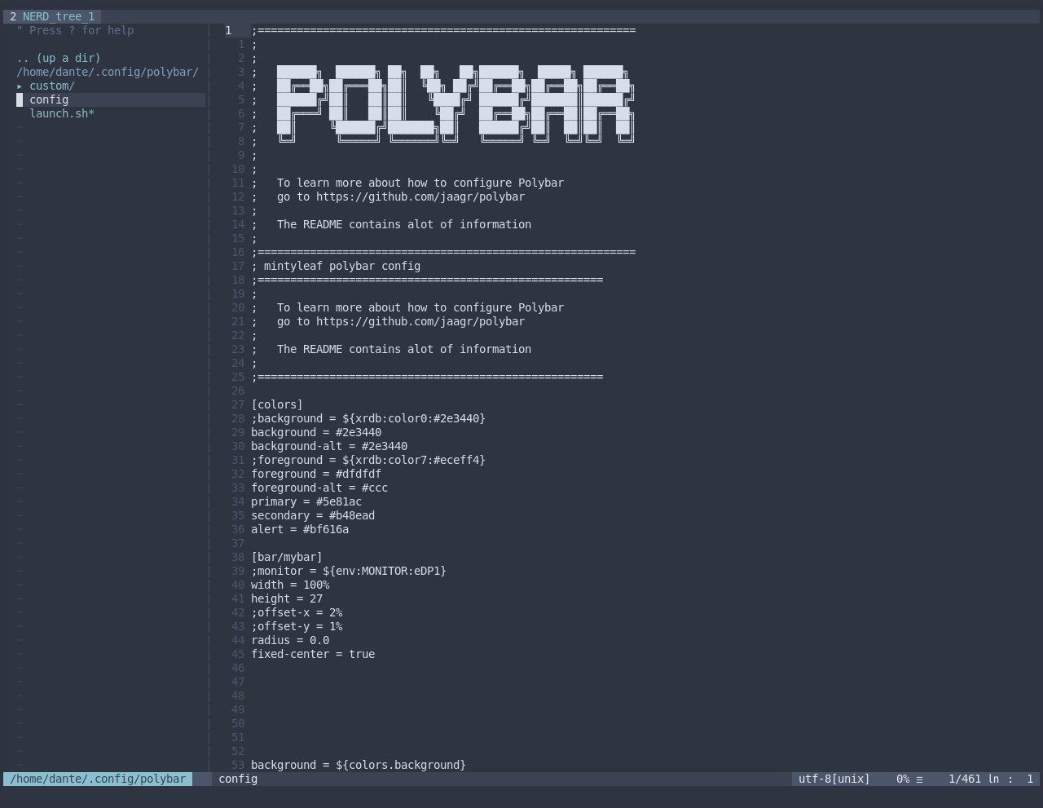Click the utf-8[unix] encoding indicator
Viewport: 1043px width, 808px height.
tap(834, 779)
